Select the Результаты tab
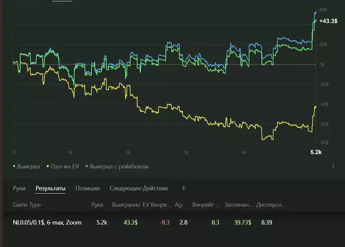This screenshot has width=345, height=247. (x=50, y=188)
